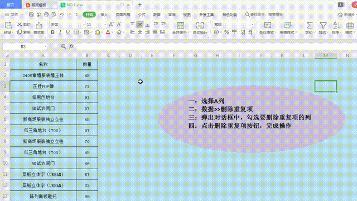The width and height of the screenshot is (357, 201).
Task: Select the Format Painter brush
Action: click(x=39, y=25)
